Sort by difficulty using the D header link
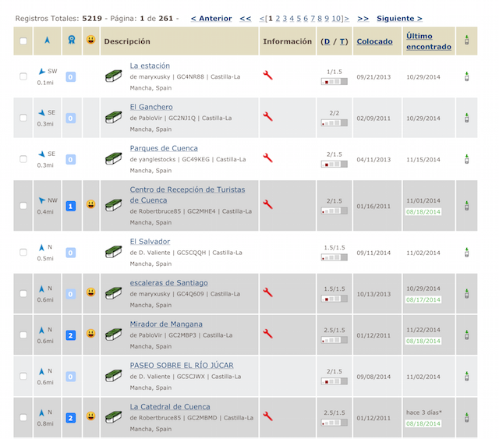This screenshot has width=499, height=439. [x=326, y=41]
